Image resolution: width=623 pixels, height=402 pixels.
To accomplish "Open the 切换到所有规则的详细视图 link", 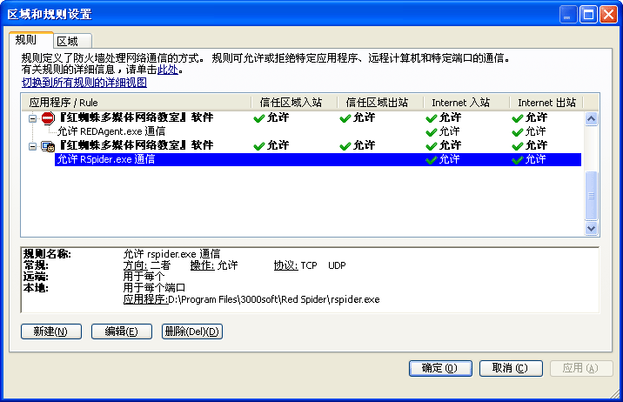I will tap(84, 83).
